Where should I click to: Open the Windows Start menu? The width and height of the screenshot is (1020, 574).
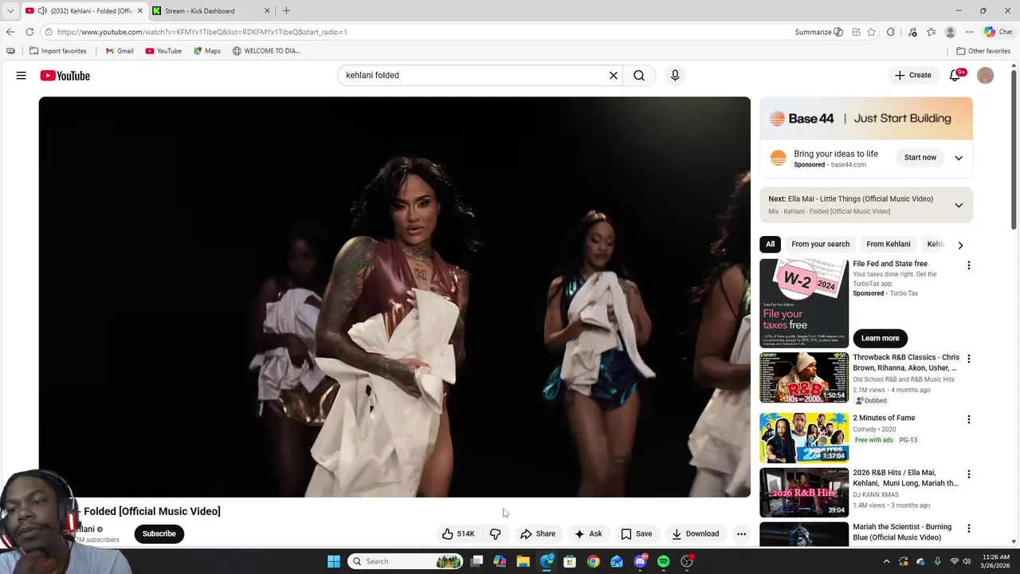pos(334,561)
